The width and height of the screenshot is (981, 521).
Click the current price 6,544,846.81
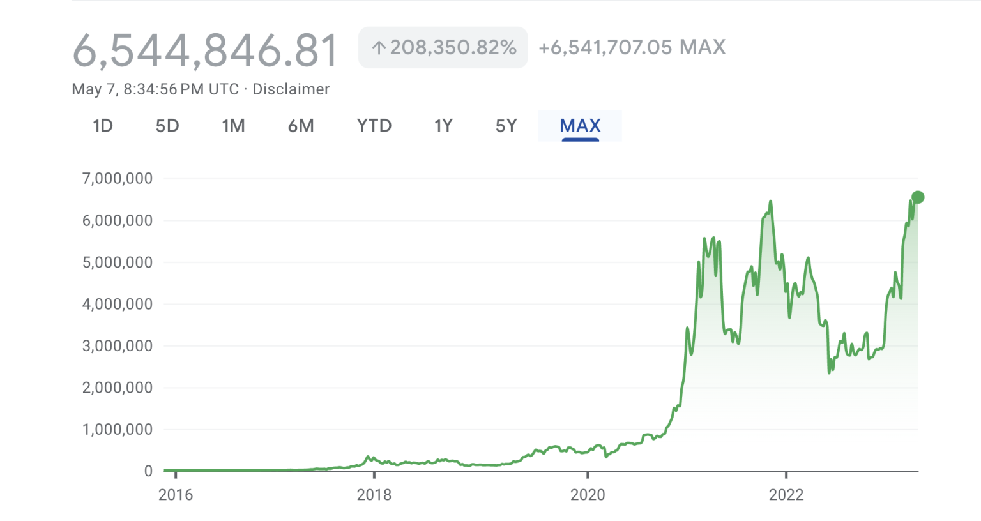tap(205, 50)
